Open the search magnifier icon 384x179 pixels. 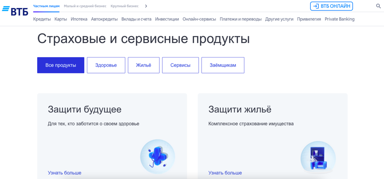(378, 6)
